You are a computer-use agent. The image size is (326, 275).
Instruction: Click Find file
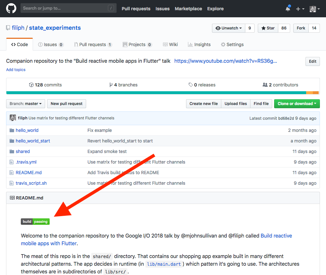tap(261, 103)
